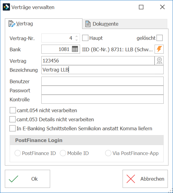Confirm with the Ok button
Screen dimensions: 173x193
[27, 179]
